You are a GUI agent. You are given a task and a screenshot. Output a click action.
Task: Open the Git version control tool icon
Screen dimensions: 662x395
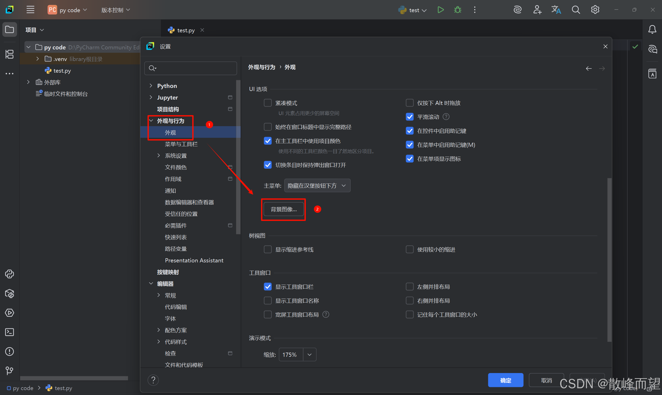[x=10, y=370]
